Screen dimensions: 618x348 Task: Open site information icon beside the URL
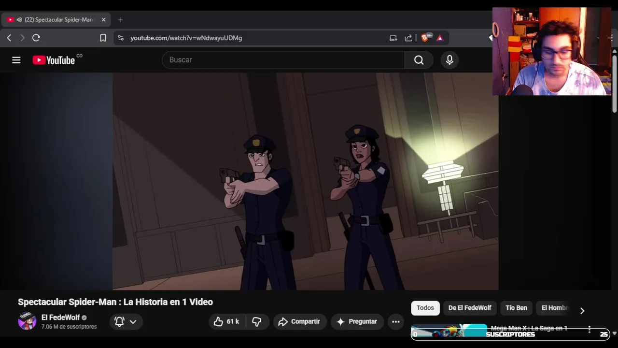point(121,38)
